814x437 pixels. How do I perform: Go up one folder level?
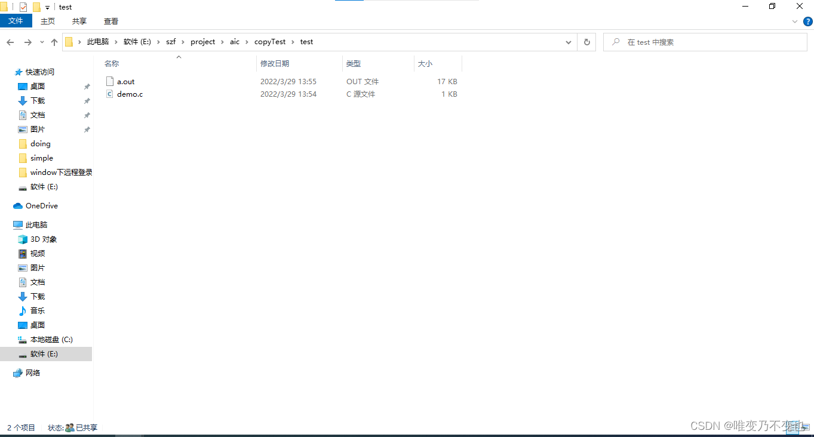(x=54, y=42)
